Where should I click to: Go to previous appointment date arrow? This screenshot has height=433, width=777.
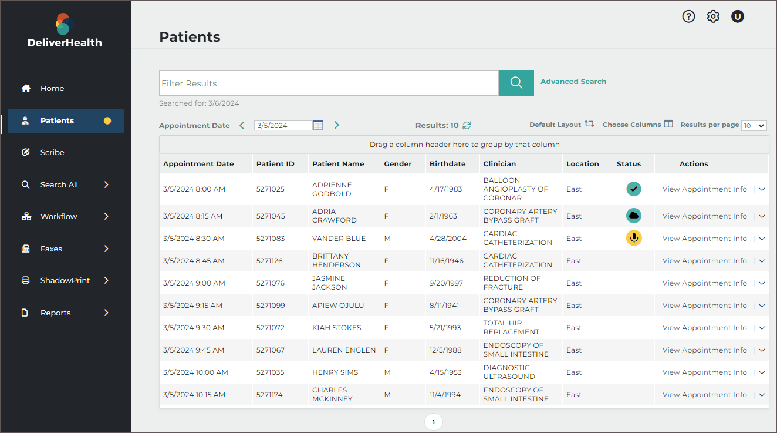point(242,125)
